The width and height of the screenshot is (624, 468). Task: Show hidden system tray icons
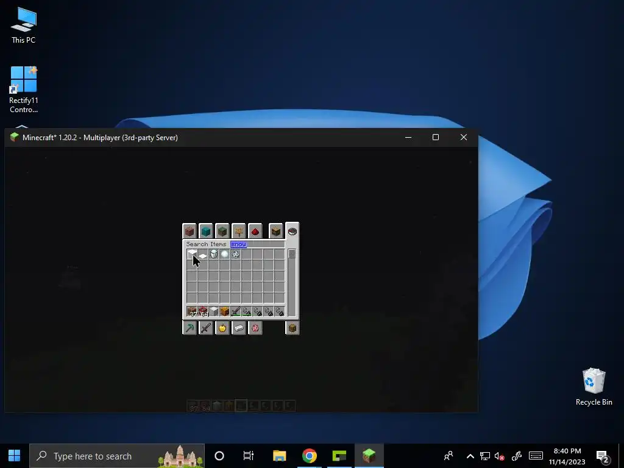tap(470, 456)
